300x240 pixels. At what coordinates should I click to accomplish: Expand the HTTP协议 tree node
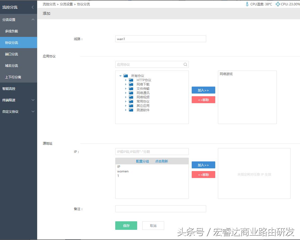point(126,80)
